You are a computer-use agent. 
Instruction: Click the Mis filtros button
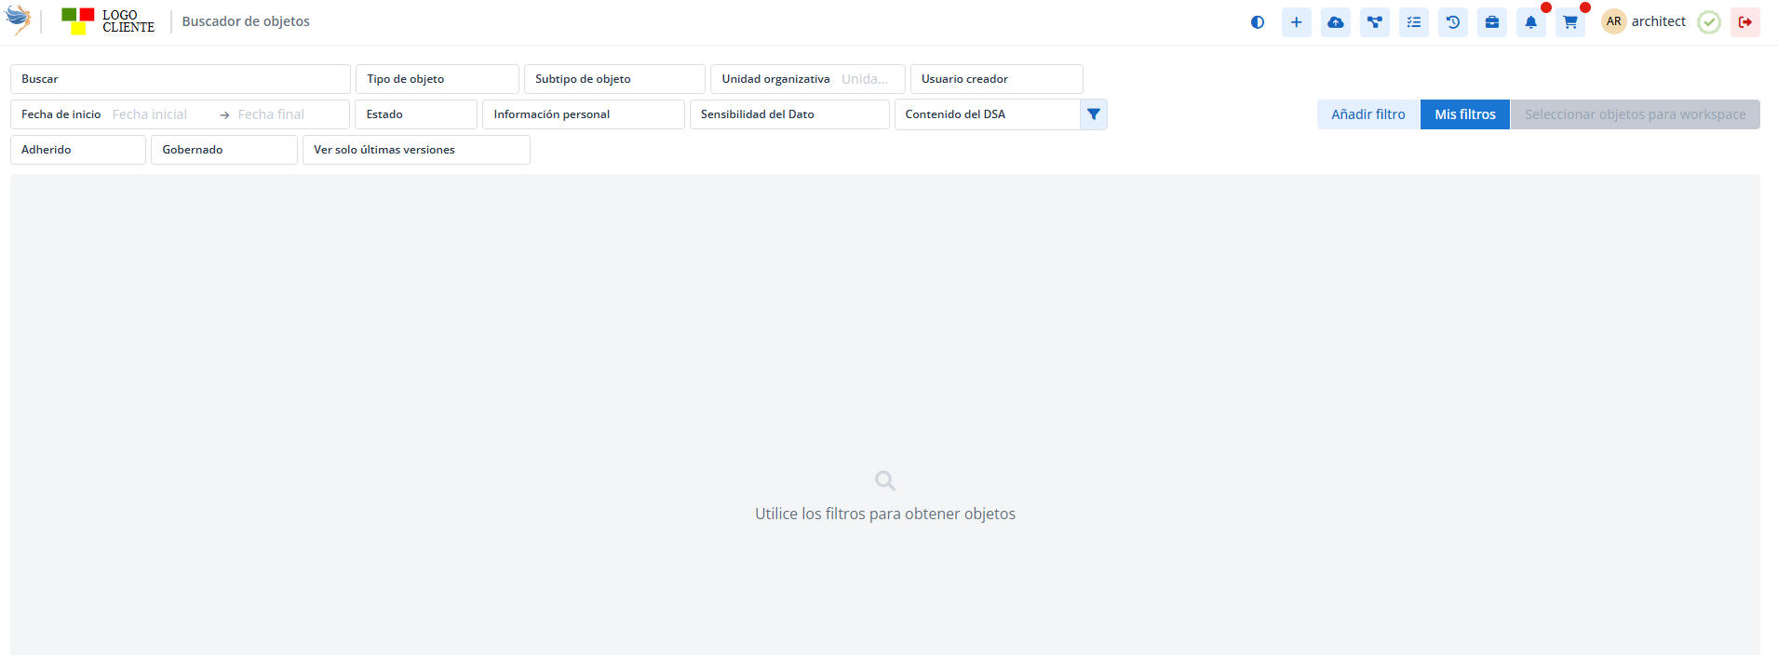[1464, 114]
